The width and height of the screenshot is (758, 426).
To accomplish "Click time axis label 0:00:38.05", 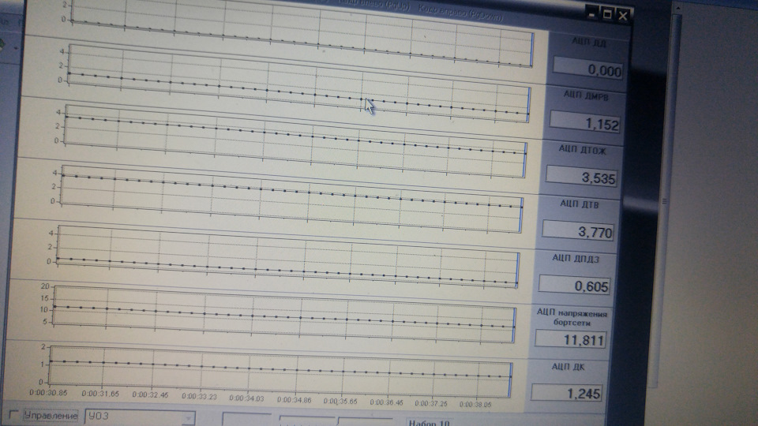I will [x=475, y=404].
